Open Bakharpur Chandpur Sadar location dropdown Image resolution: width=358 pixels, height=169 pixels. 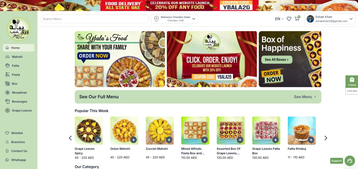[x=175, y=19]
